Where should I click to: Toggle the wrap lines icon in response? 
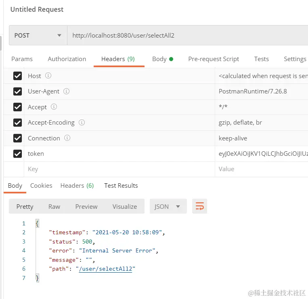coord(200,206)
